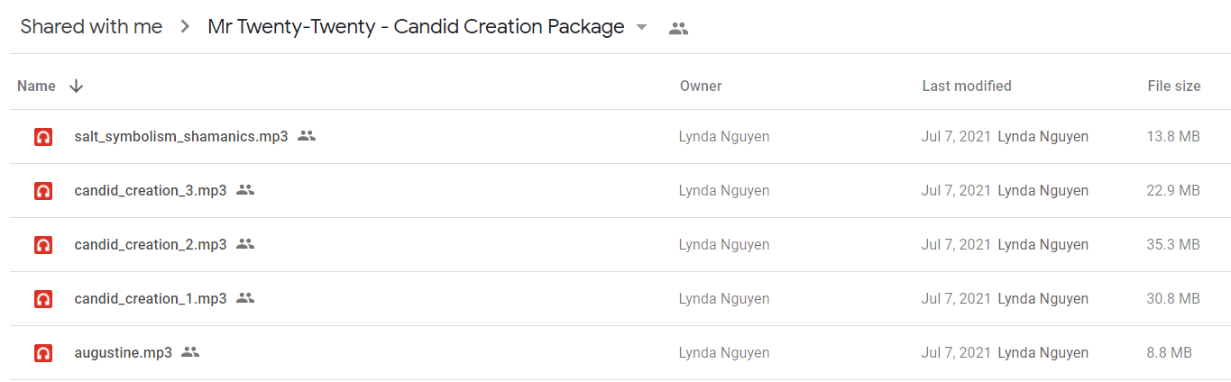1231x382 pixels.
Task: Click the File size column header
Action: [x=1173, y=86]
